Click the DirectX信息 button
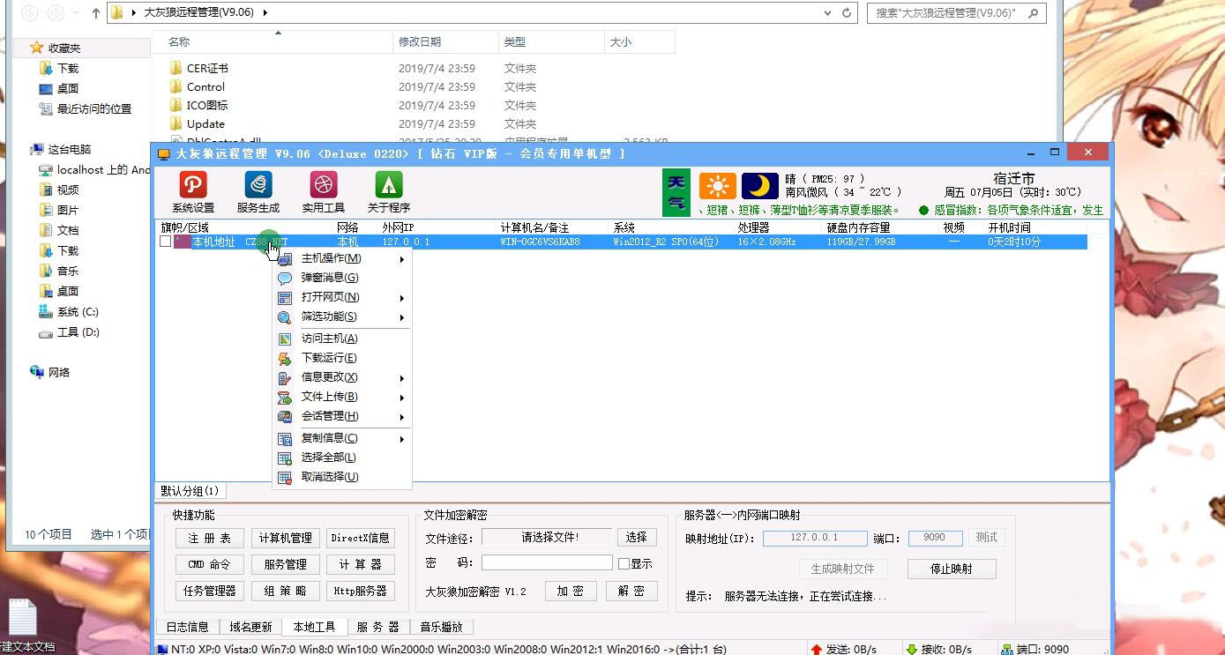Screen dimensions: 1225x655 tap(360, 538)
